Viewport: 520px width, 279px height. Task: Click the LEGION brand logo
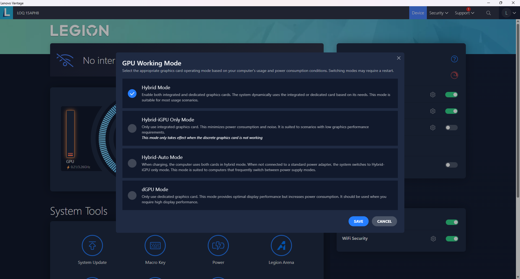pos(80,31)
